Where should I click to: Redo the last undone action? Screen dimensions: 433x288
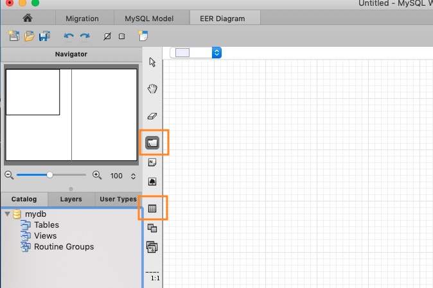85,36
